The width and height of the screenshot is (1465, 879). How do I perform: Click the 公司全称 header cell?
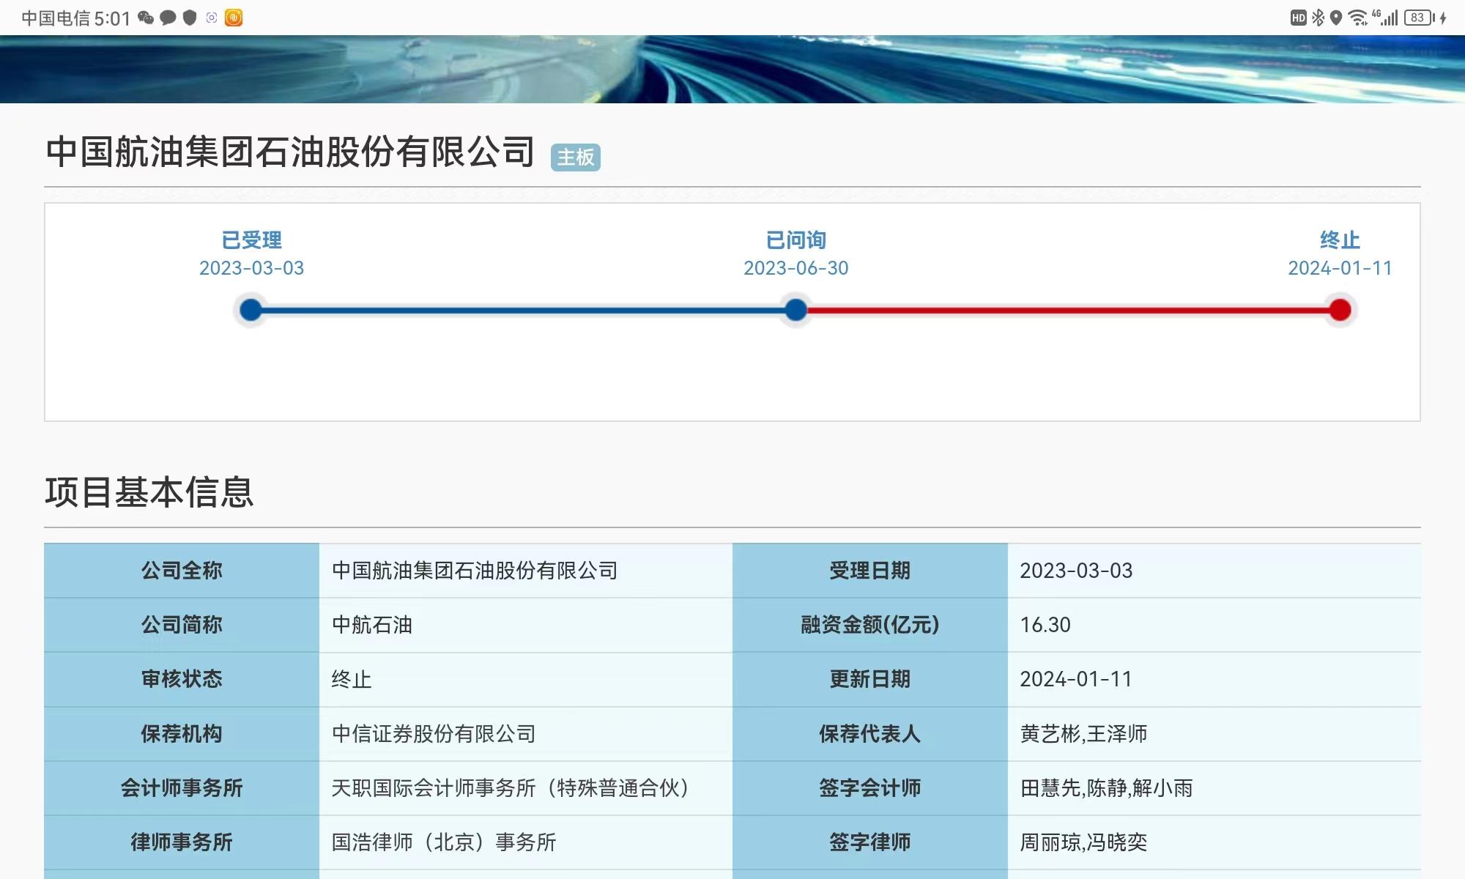coord(182,571)
